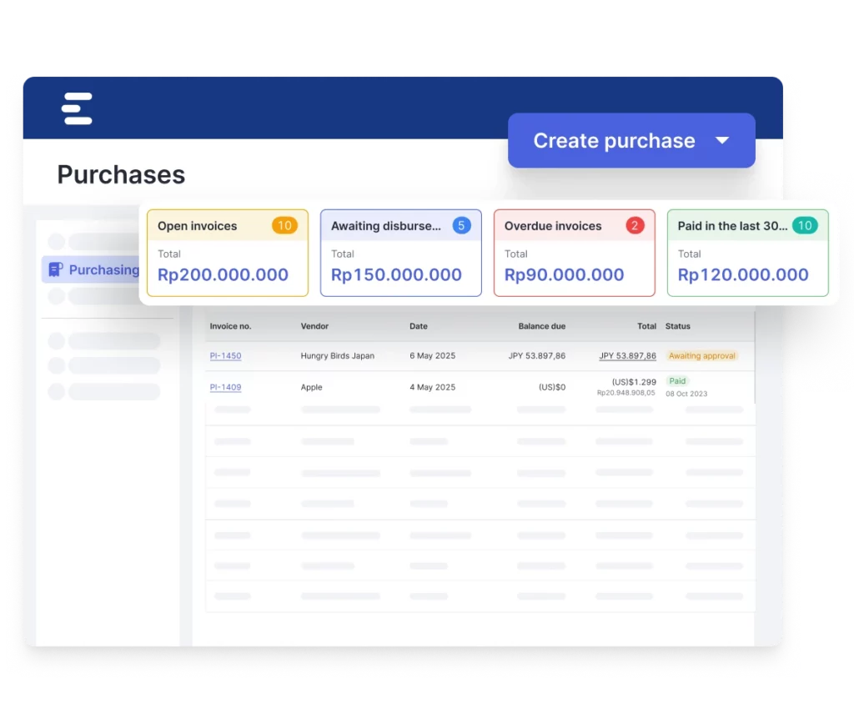Open invoice PI-1409 link
Image resolution: width=854 pixels, height=724 pixels.
(225, 387)
